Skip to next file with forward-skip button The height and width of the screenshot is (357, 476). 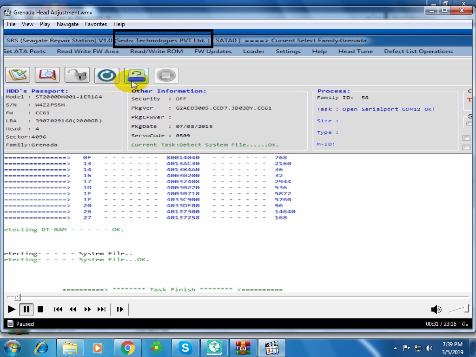click(x=101, y=309)
